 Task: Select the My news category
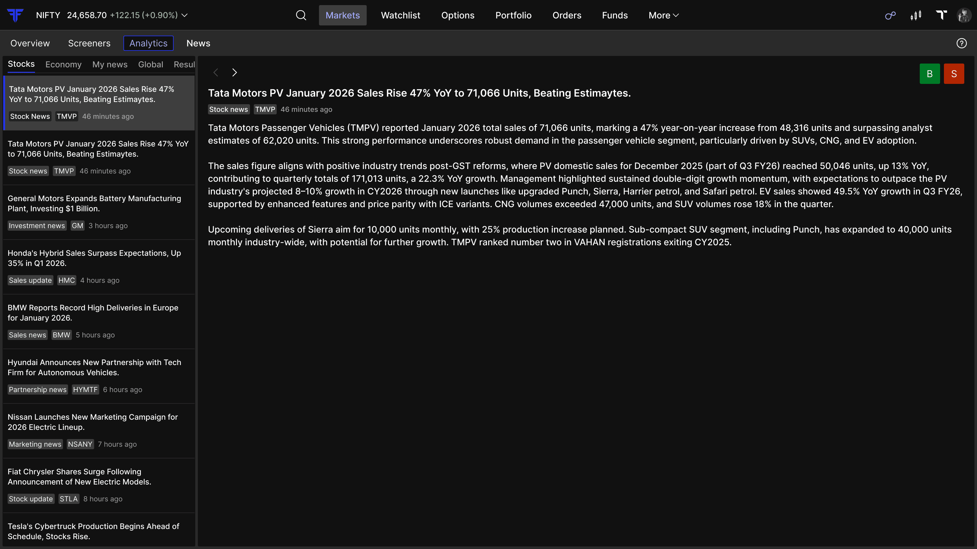point(110,64)
